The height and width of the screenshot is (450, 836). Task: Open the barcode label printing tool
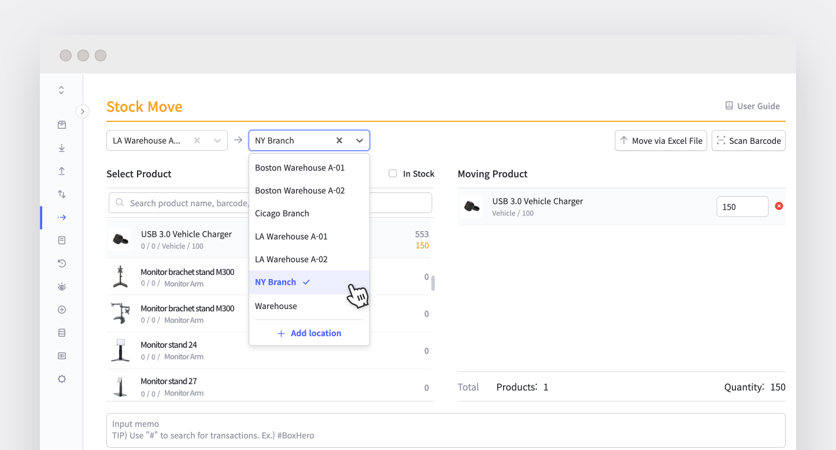point(61,355)
